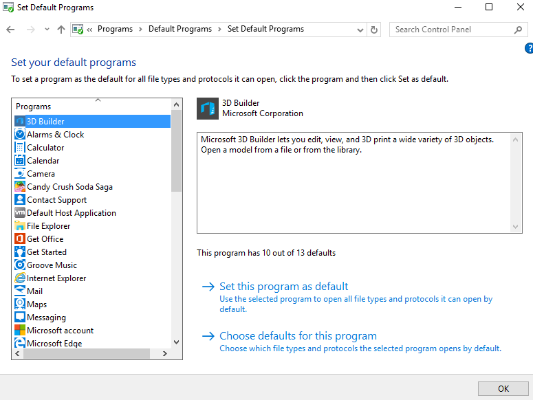Screen dimensions: 533x400
Task: Open the Default Programs breadcrumb
Action: [x=180, y=29]
